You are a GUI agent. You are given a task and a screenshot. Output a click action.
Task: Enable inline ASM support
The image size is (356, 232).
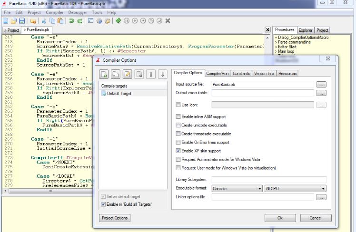[178, 116]
